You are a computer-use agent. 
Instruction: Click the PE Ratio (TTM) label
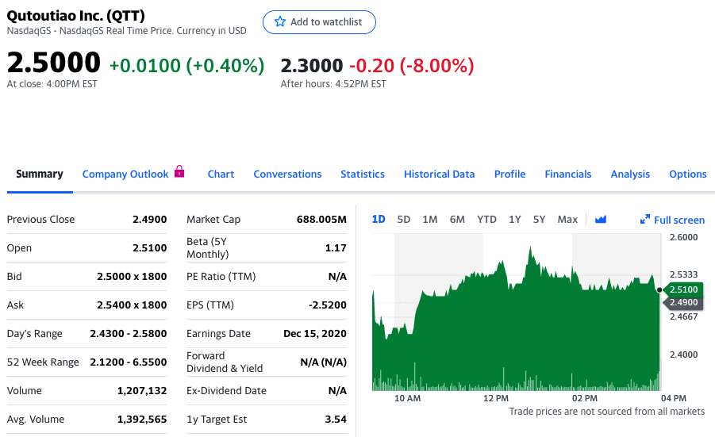pos(221,277)
